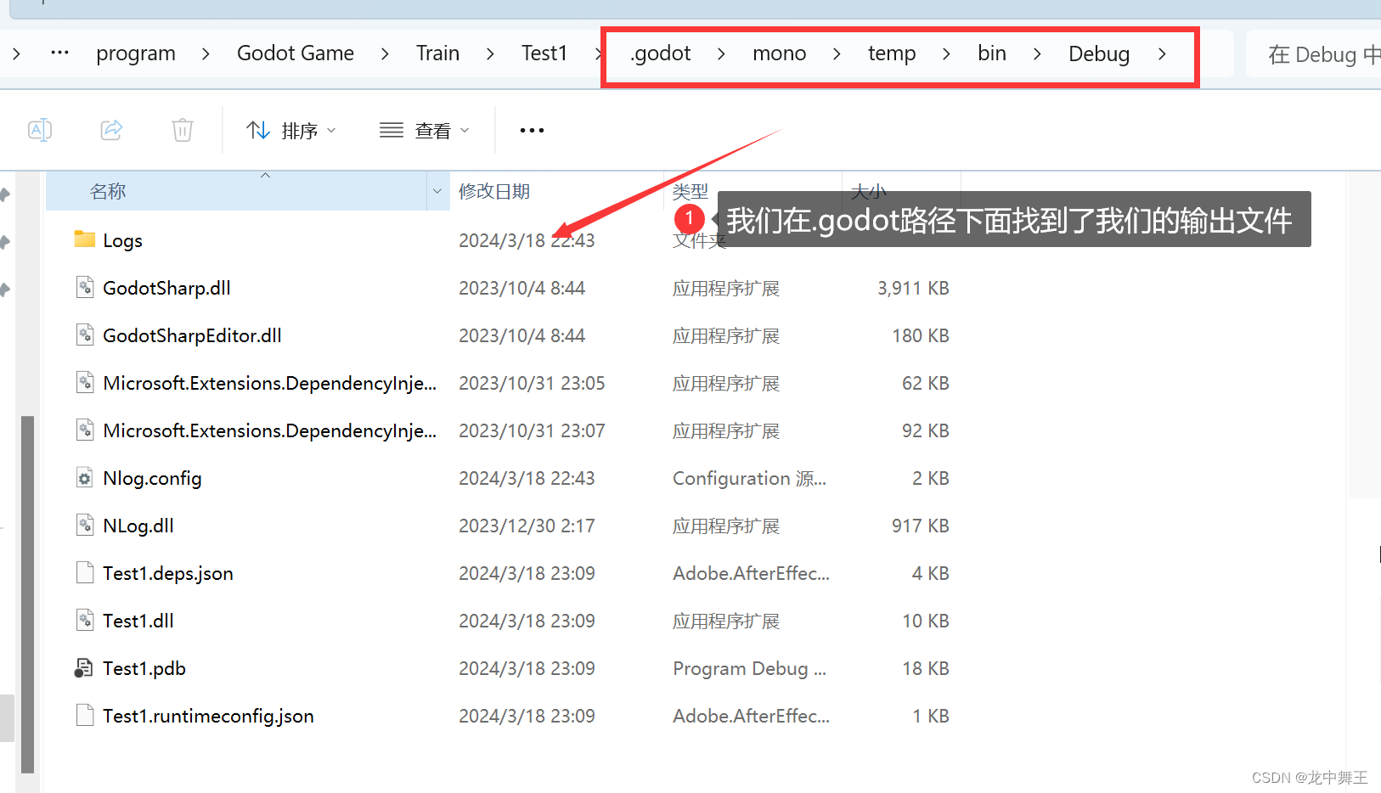Go to the program folder in breadcrumb
Viewport: 1381px width, 793px height.
click(x=136, y=53)
